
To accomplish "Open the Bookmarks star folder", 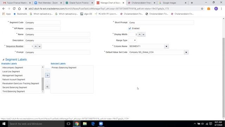I will click(20, 14).
